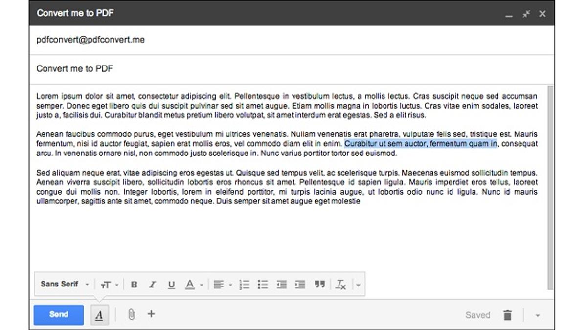Open the plus insert options

point(151,314)
